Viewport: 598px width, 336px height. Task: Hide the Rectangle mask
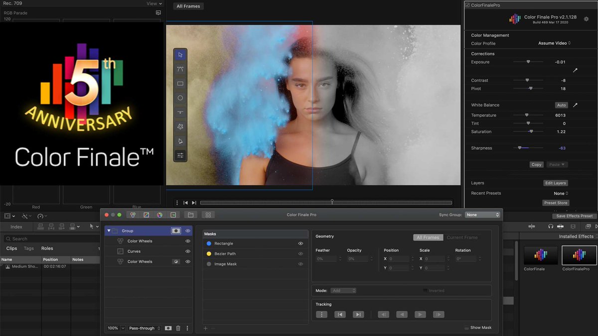click(x=300, y=243)
